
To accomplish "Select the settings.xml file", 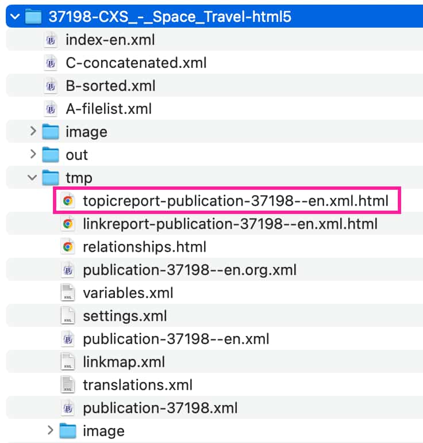I will (125, 316).
